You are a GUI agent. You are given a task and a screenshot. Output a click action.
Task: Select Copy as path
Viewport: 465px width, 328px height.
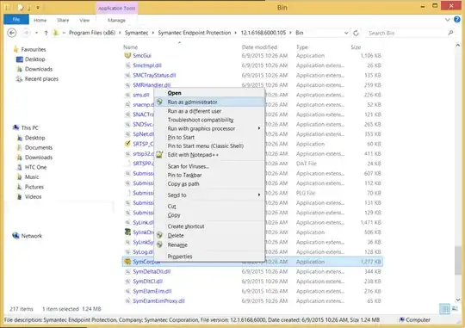pos(209,184)
